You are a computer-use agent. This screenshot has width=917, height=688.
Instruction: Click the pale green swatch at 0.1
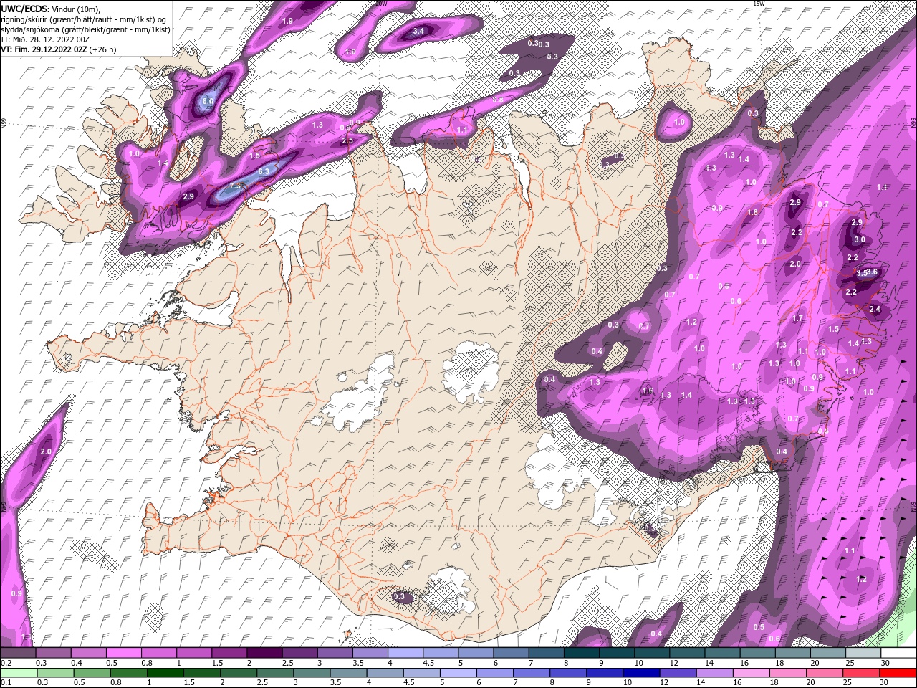click(19, 673)
